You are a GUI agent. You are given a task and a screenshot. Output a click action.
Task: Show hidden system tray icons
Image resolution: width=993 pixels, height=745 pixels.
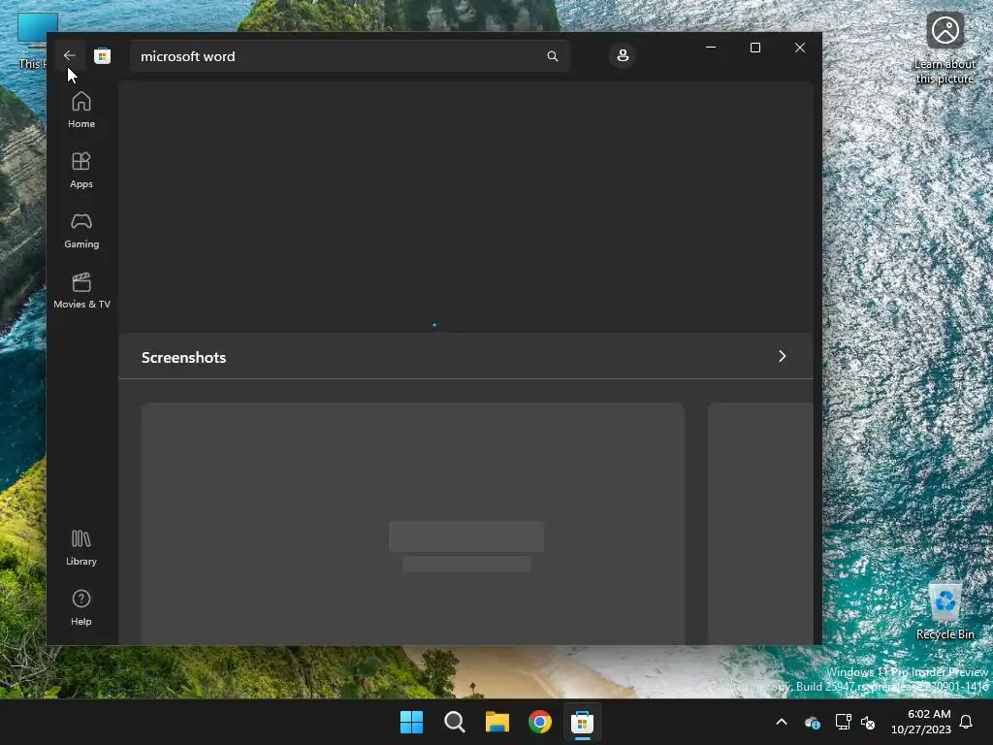782,722
